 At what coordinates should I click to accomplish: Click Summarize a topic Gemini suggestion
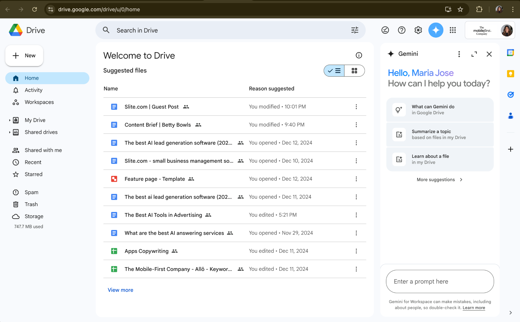(440, 134)
